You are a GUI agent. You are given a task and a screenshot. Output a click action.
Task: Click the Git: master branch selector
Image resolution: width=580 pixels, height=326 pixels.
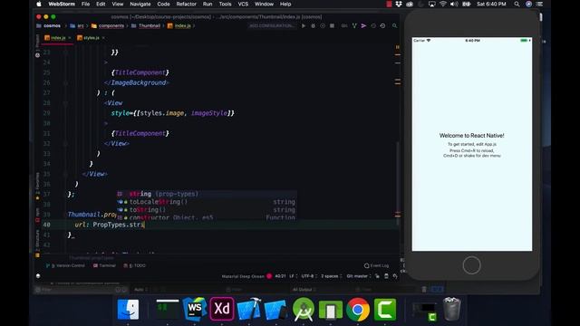pyautogui.click(x=359, y=276)
